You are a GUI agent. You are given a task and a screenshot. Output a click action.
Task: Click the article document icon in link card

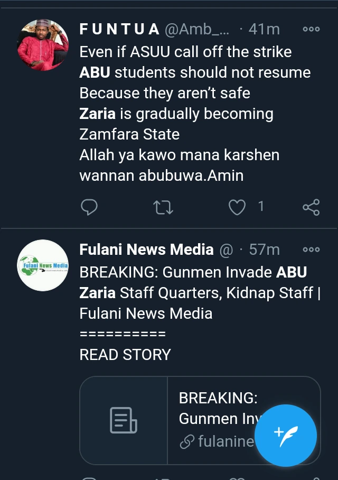click(x=124, y=420)
